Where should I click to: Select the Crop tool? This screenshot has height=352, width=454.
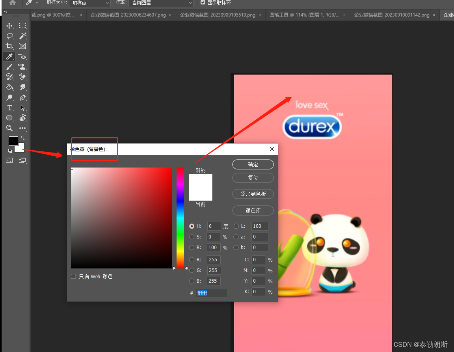[9, 46]
